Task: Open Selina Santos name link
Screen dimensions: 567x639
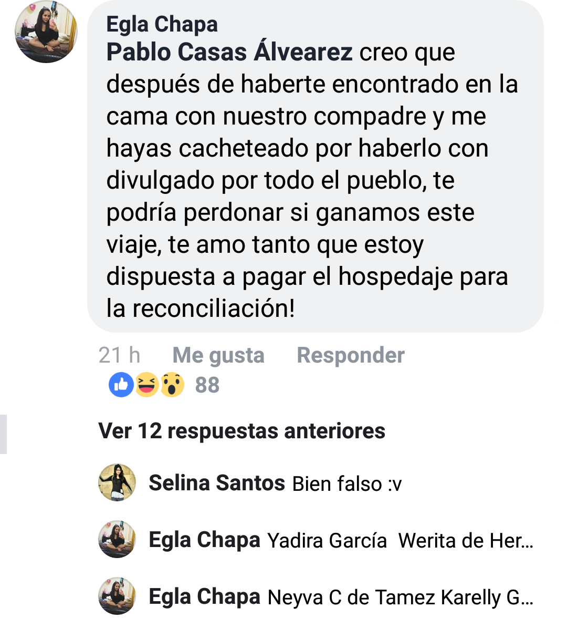Action: click(x=217, y=483)
